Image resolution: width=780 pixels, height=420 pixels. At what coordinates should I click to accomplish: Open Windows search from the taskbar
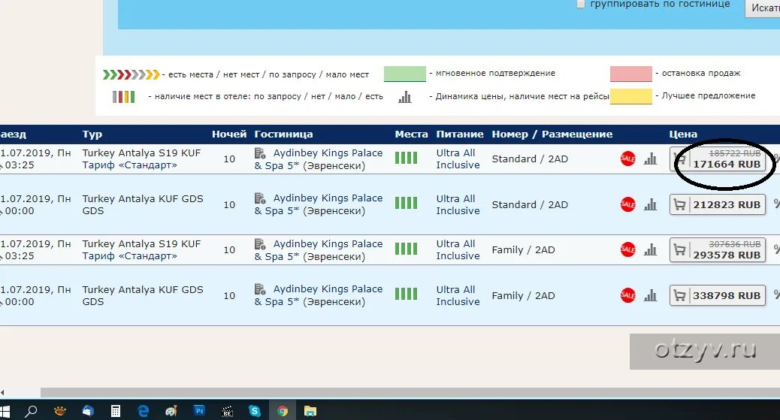point(31,411)
